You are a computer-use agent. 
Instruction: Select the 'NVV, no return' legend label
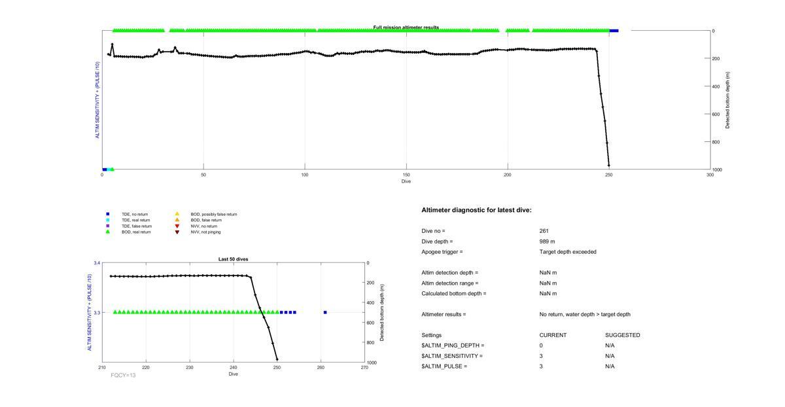point(204,226)
